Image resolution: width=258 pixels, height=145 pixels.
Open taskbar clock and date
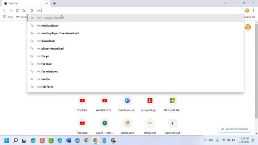(x=244, y=140)
